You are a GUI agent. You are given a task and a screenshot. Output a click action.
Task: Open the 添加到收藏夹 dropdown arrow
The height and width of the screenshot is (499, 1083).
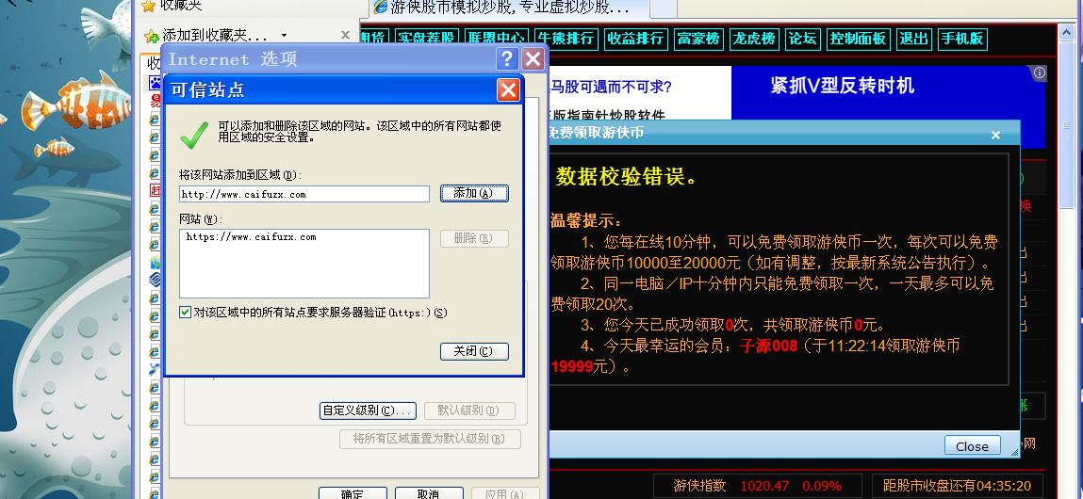pos(284,35)
